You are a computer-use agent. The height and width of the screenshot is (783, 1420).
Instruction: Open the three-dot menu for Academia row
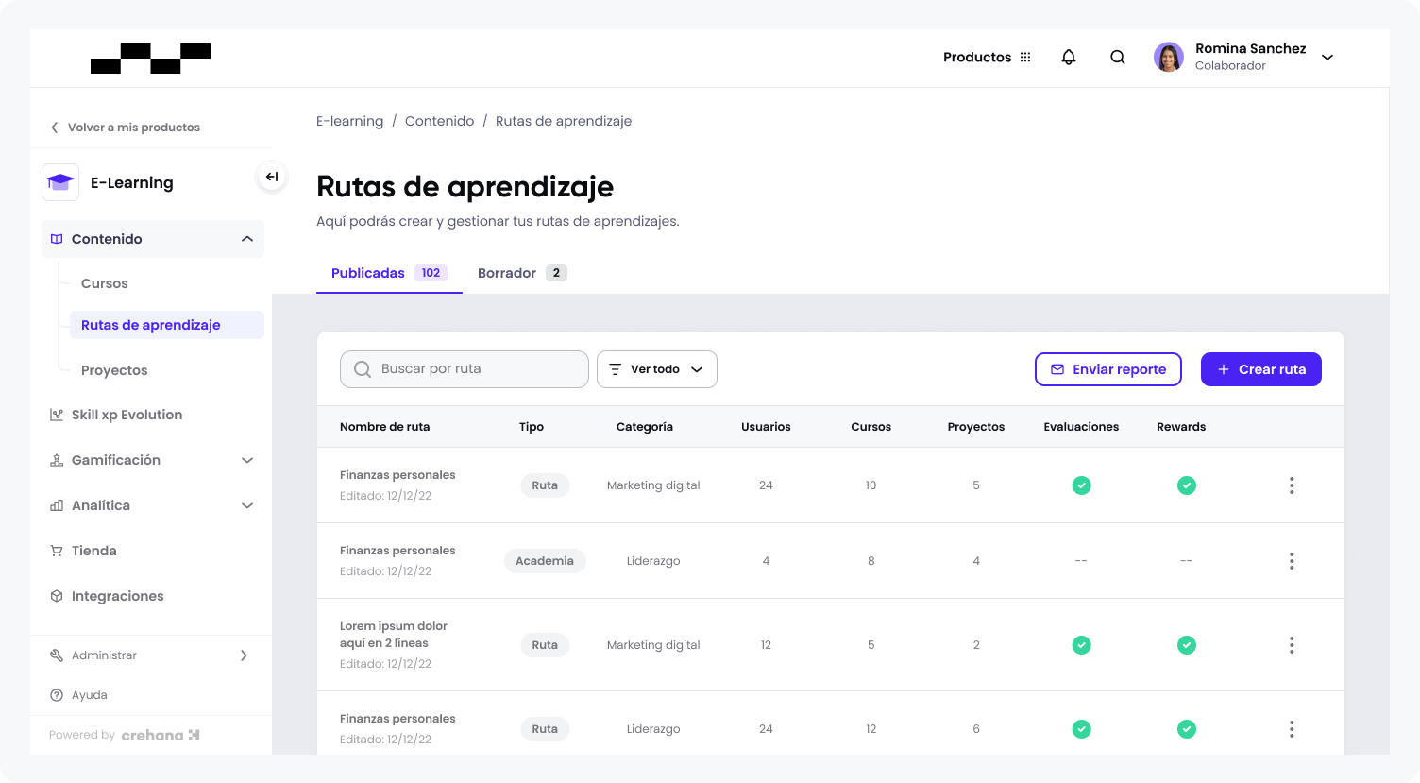click(1292, 561)
